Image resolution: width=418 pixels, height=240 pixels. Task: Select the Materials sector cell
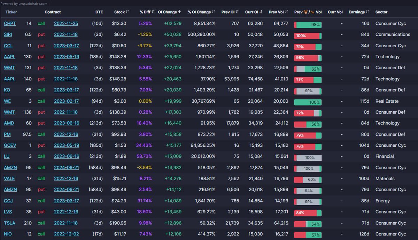click(x=385, y=178)
